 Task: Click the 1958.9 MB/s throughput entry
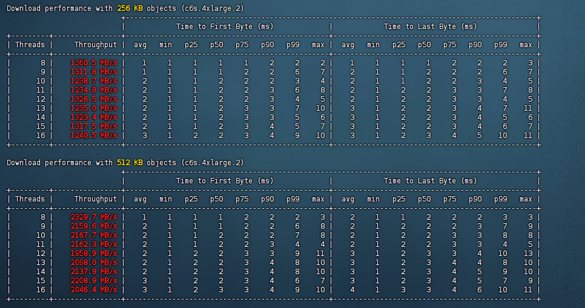(94, 254)
